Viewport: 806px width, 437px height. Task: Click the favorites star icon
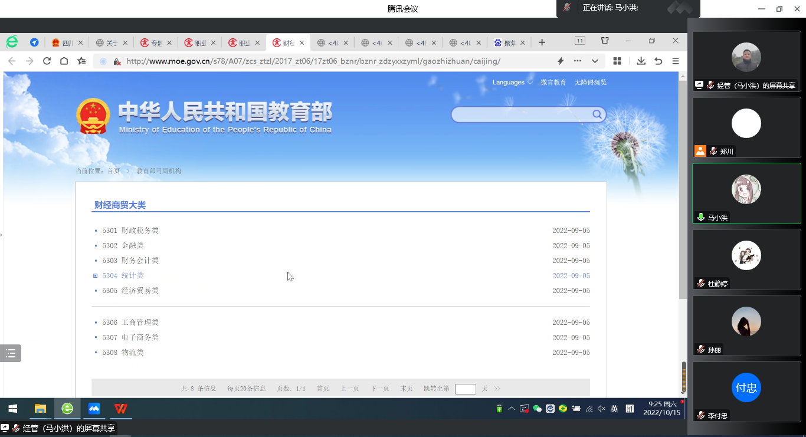(x=81, y=61)
